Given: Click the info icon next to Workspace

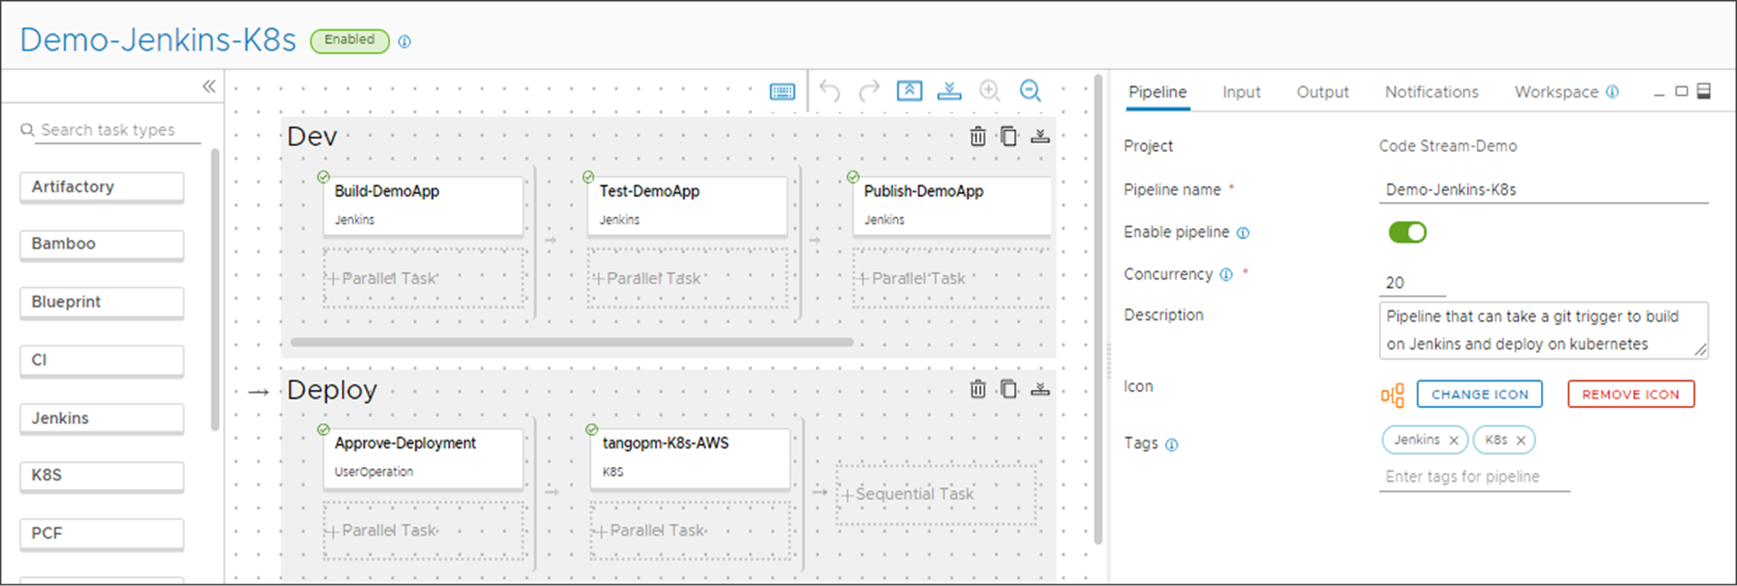Looking at the screenshot, I should point(1612,92).
